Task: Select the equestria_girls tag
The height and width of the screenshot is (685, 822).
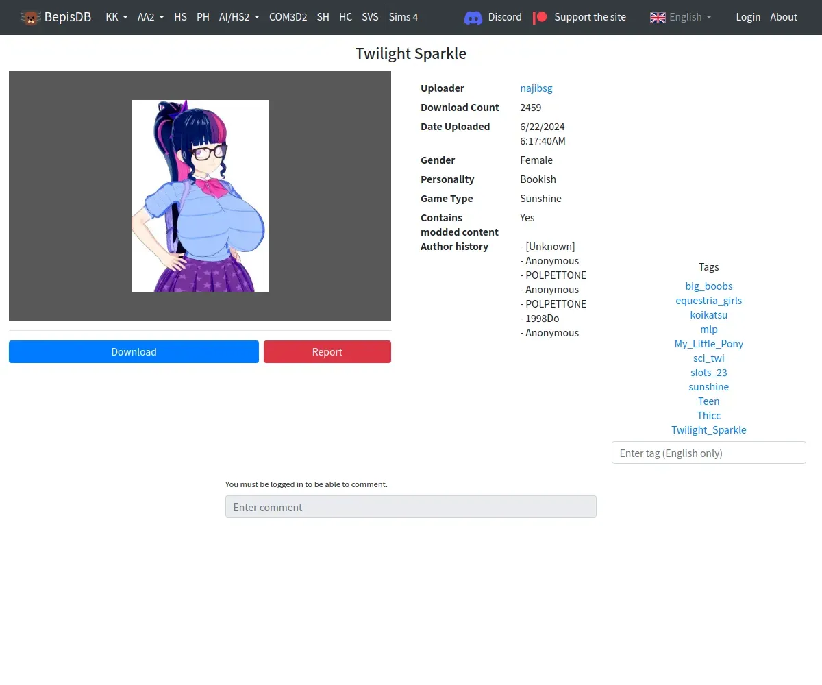Action: coord(709,301)
